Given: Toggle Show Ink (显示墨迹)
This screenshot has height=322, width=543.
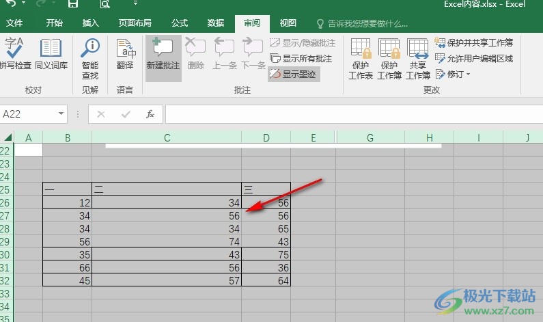Looking at the screenshot, I should [294, 74].
